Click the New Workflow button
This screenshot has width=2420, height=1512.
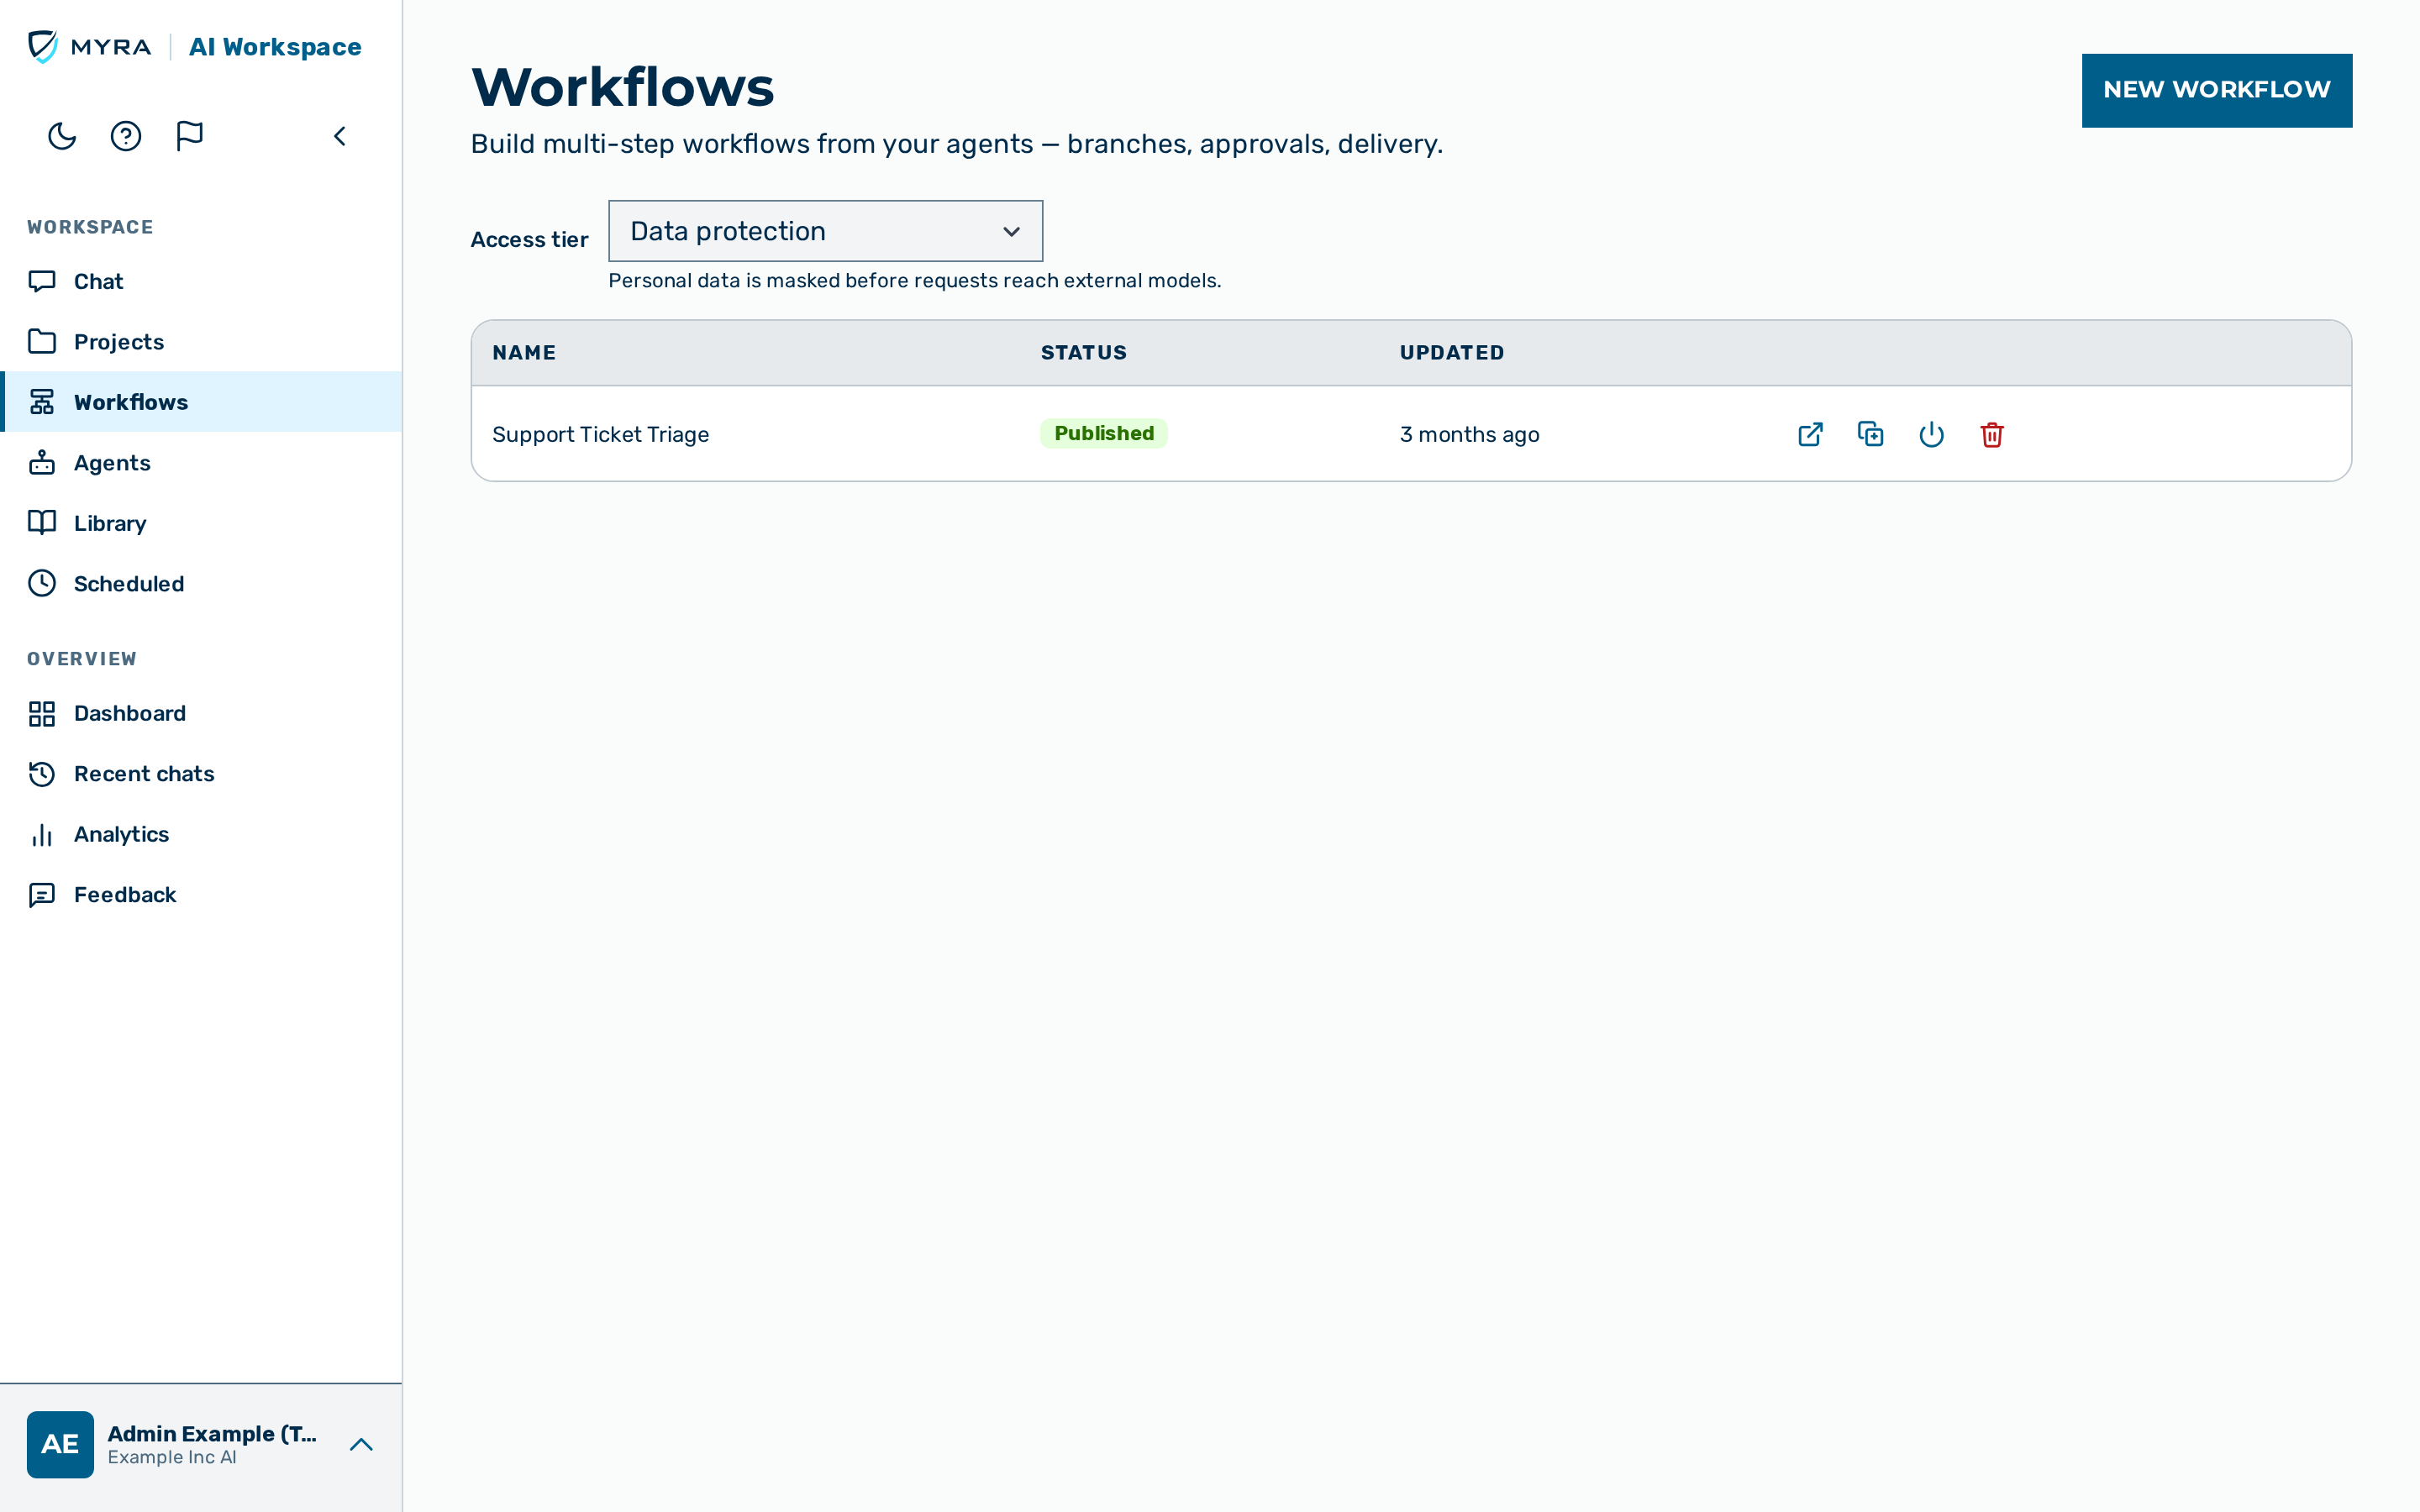pos(2216,90)
